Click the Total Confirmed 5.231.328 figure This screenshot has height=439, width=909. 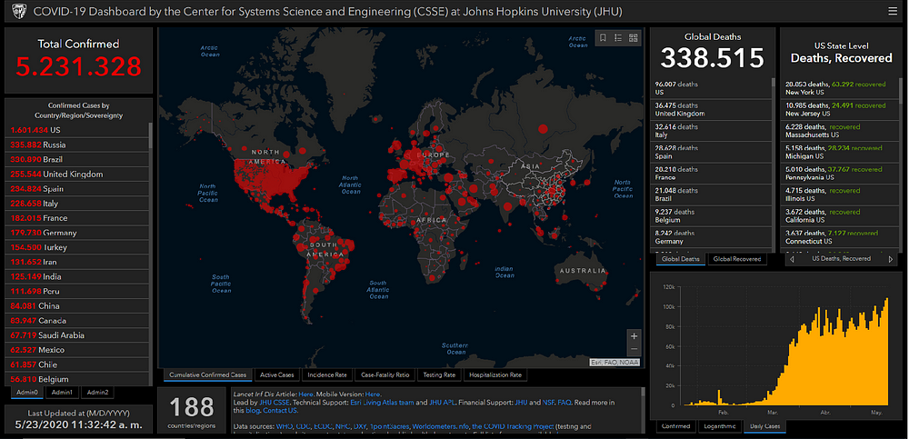(x=78, y=66)
